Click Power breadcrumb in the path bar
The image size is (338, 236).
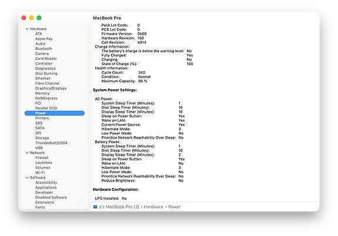[174, 207]
